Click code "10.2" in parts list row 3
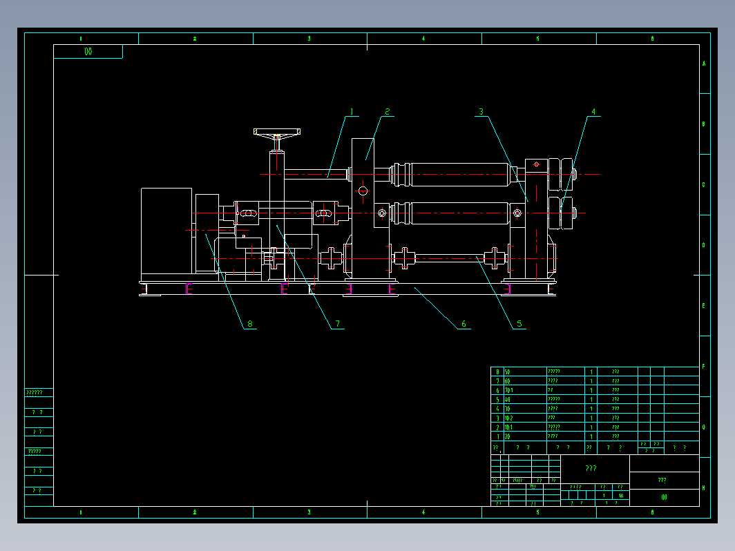This screenshot has width=735, height=551. (509, 418)
